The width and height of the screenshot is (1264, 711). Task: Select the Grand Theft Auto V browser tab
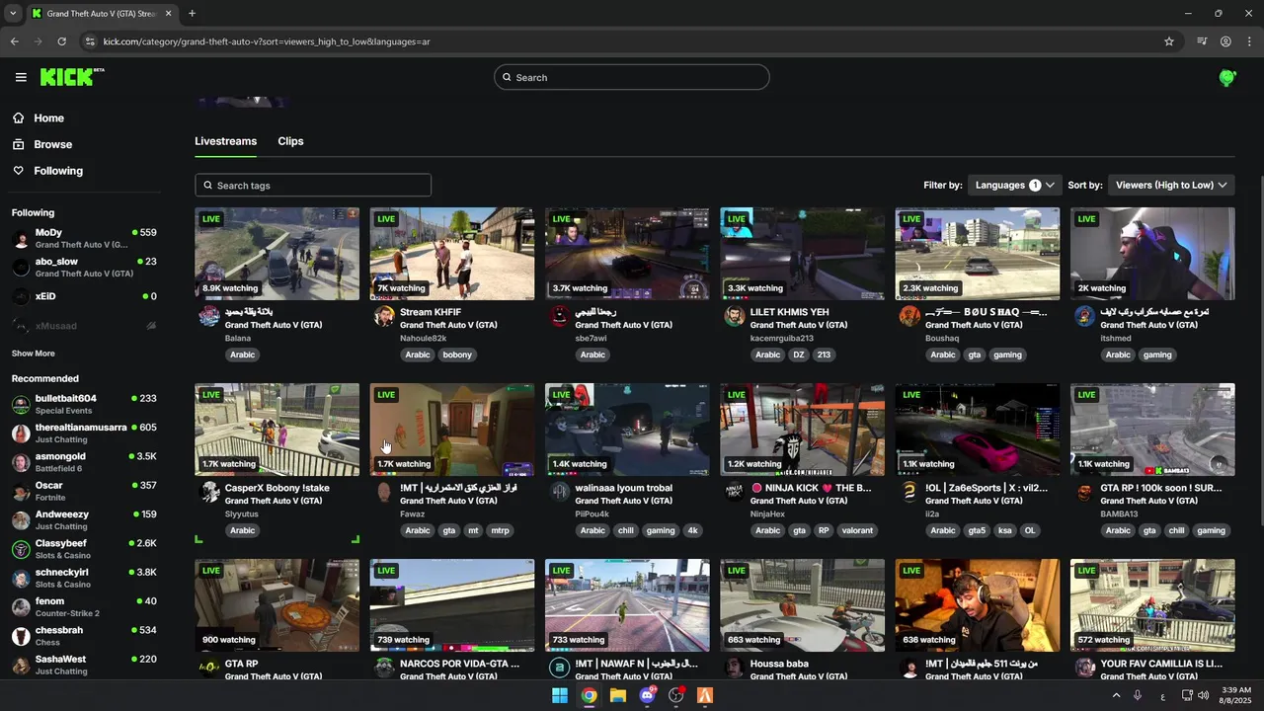coord(102,13)
